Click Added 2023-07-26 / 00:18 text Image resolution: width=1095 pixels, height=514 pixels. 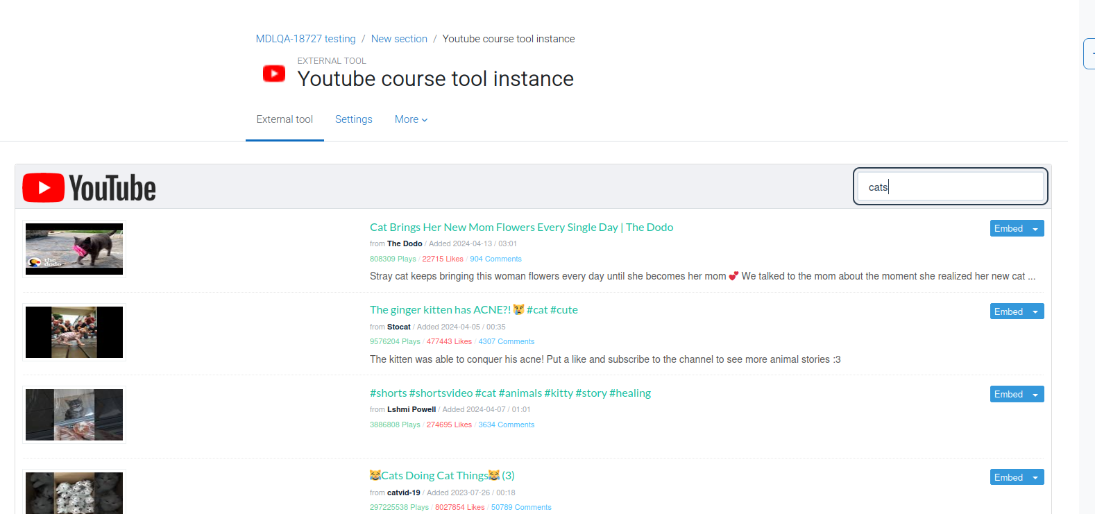[471, 493]
